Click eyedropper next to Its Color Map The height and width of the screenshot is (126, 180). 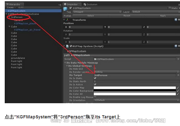[x=178, y=88]
